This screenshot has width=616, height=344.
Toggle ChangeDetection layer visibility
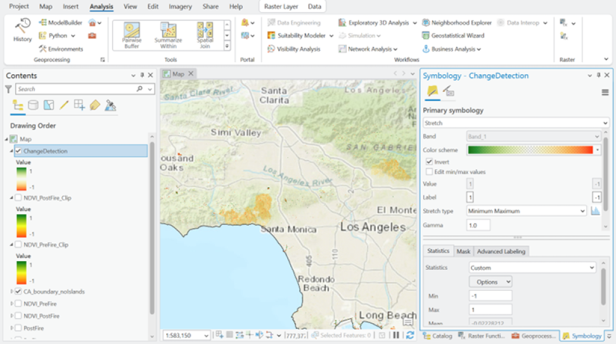(x=18, y=151)
